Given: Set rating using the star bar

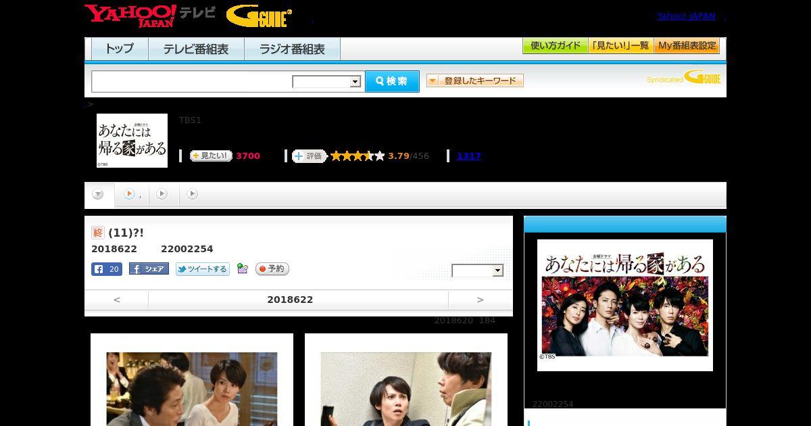Looking at the screenshot, I should point(358,156).
